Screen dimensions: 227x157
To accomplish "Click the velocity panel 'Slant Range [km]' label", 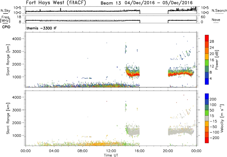I will coord(8,118).
